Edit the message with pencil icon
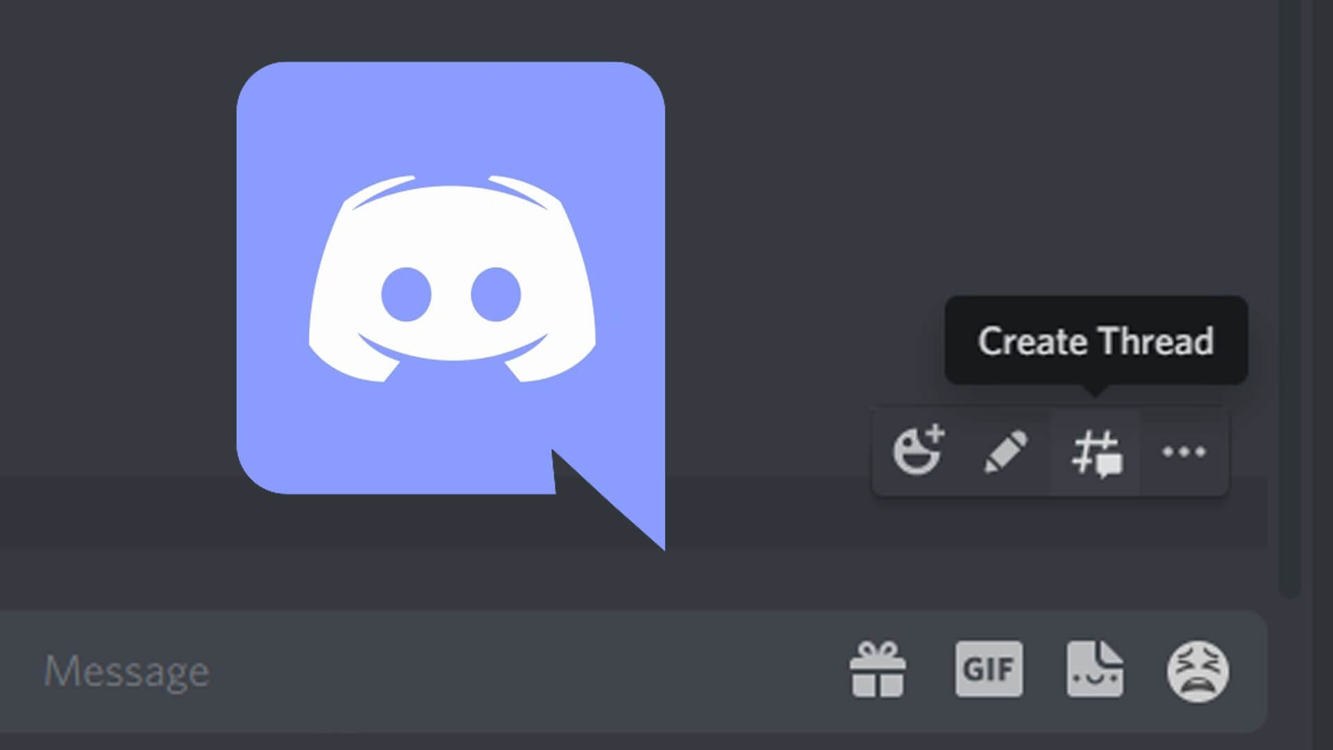Viewport: 1333px width, 750px height. 1006,451
